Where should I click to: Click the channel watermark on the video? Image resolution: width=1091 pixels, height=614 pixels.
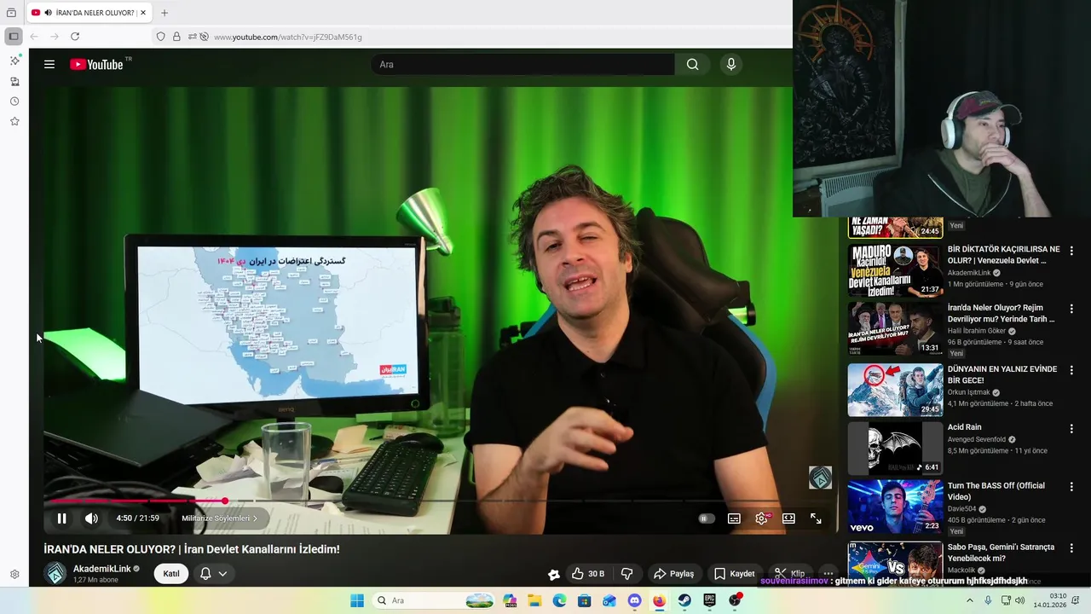[x=820, y=478]
